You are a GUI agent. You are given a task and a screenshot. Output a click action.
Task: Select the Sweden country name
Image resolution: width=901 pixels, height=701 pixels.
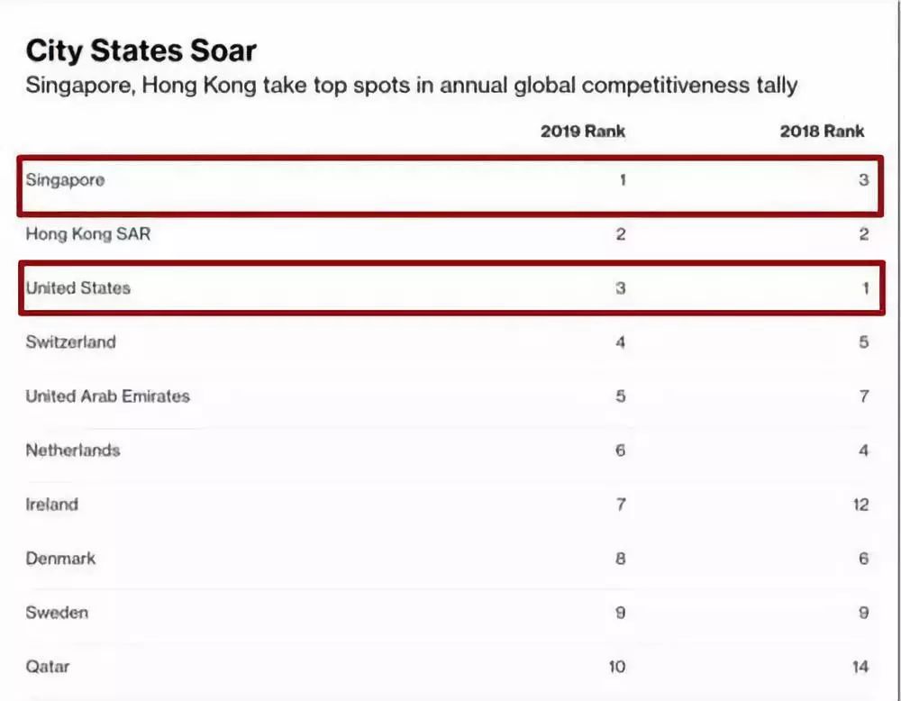(57, 613)
